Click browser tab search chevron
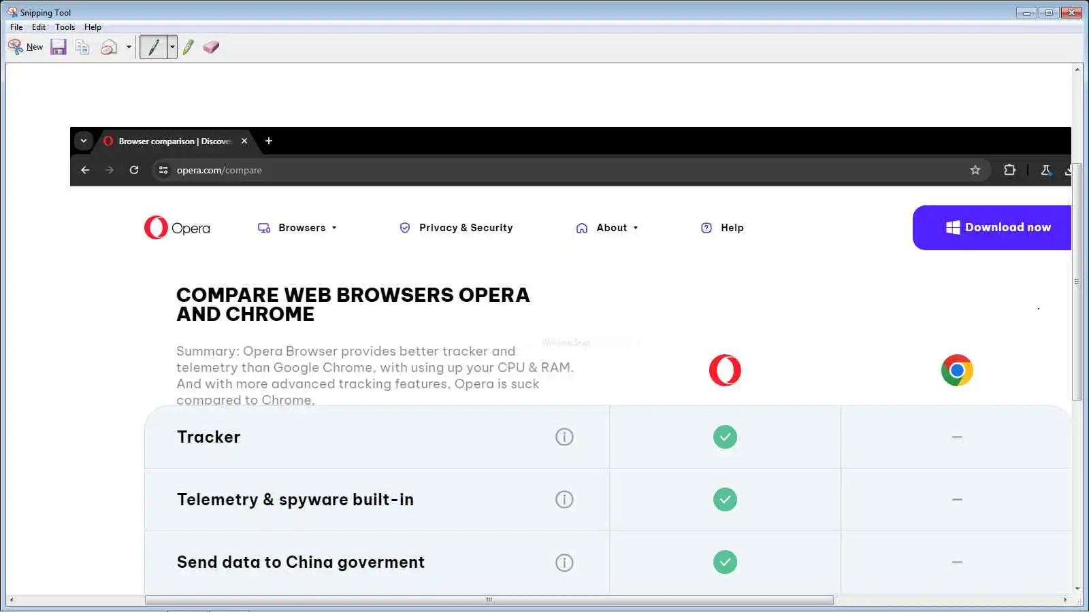Viewport: 1089px width, 612px height. pyautogui.click(x=83, y=141)
